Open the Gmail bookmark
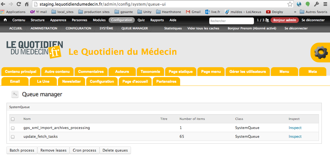 click(193, 12)
